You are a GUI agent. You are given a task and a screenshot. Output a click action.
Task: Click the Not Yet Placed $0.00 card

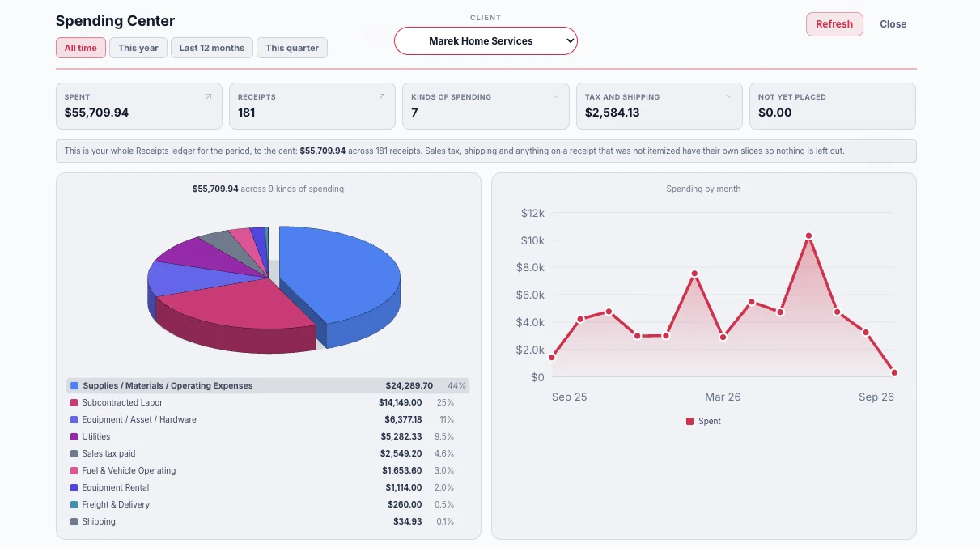pyautogui.click(x=832, y=106)
